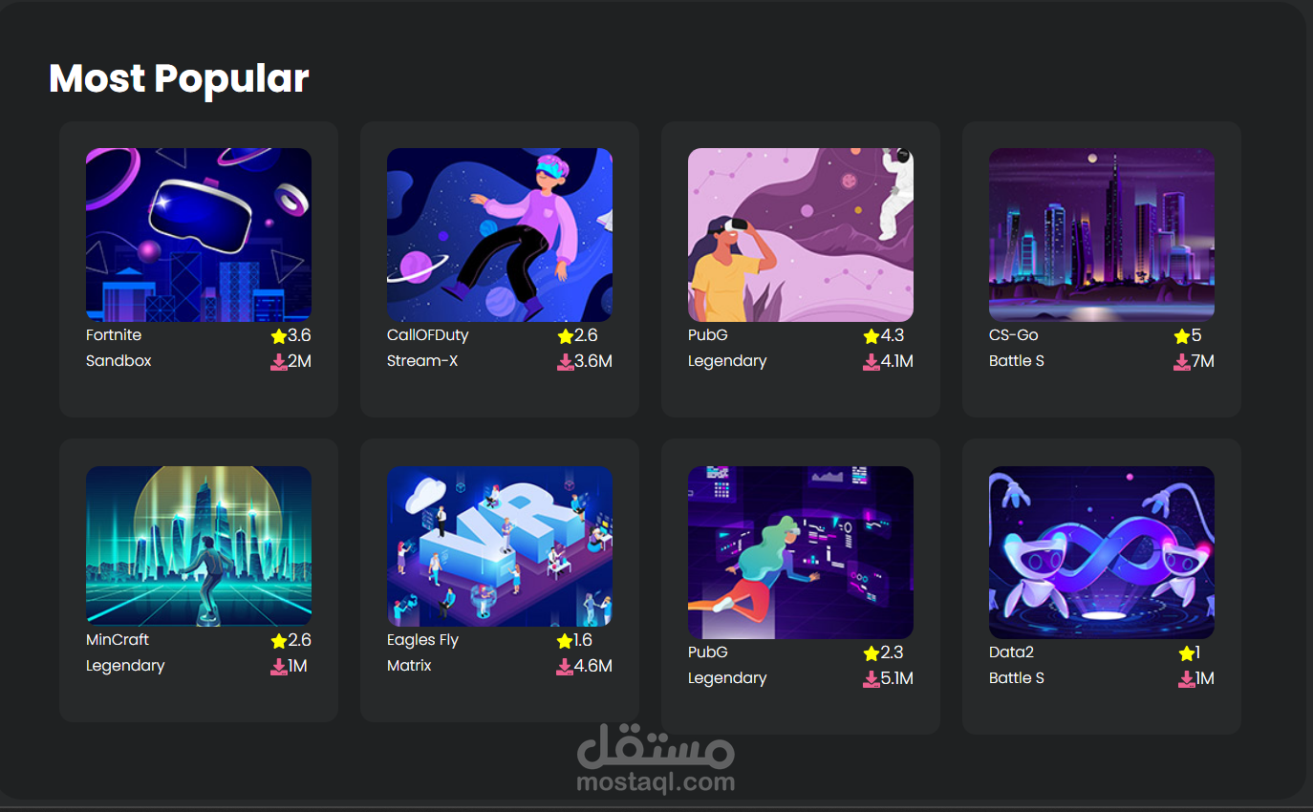Viewport: 1313px width, 812px height.
Task: Click the Stream-X category label
Action: pyautogui.click(x=422, y=361)
